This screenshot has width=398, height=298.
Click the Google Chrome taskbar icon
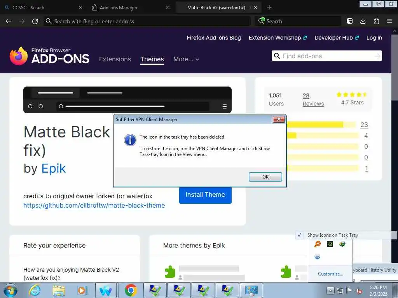pyautogui.click(x=131, y=290)
